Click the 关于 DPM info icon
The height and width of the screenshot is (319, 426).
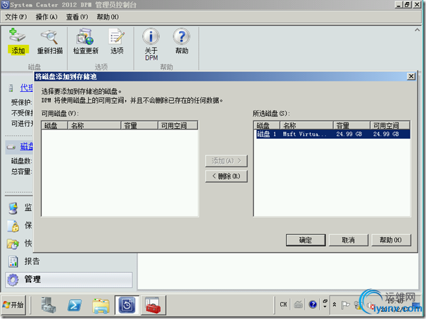click(x=150, y=36)
